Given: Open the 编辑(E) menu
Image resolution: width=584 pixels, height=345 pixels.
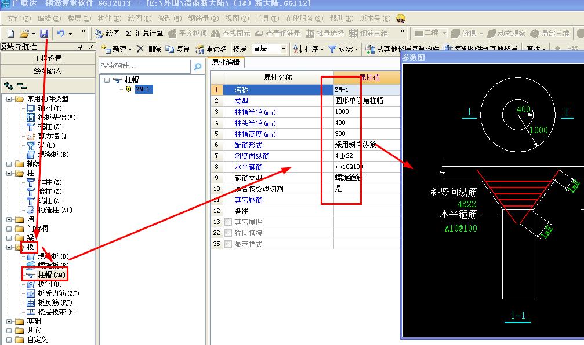Looking at the screenshot, I should (49, 18).
